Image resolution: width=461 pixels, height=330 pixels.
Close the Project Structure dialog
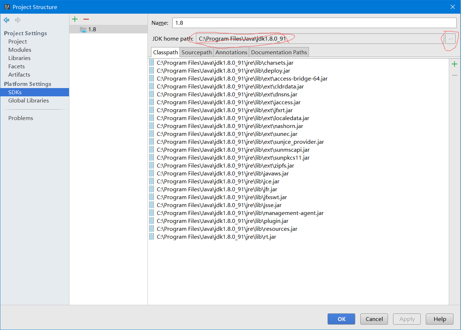point(453,7)
